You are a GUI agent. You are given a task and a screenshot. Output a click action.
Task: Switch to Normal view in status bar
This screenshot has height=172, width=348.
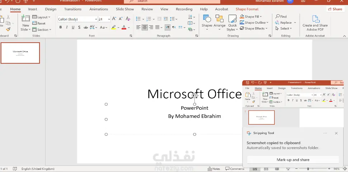tap(255, 169)
